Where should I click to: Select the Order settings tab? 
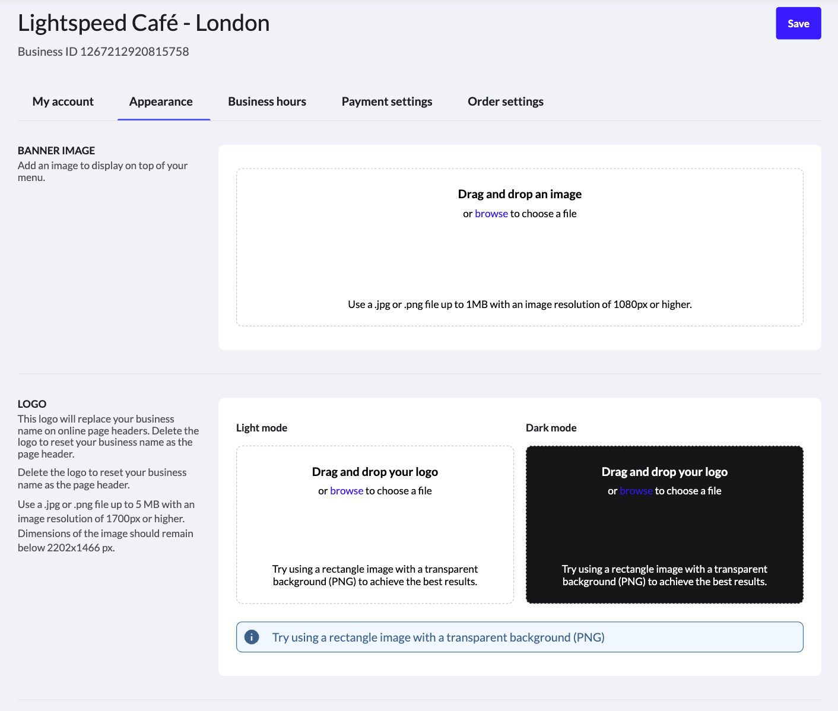pos(505,101)
